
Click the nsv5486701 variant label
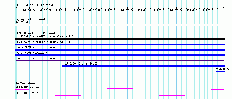223,69
